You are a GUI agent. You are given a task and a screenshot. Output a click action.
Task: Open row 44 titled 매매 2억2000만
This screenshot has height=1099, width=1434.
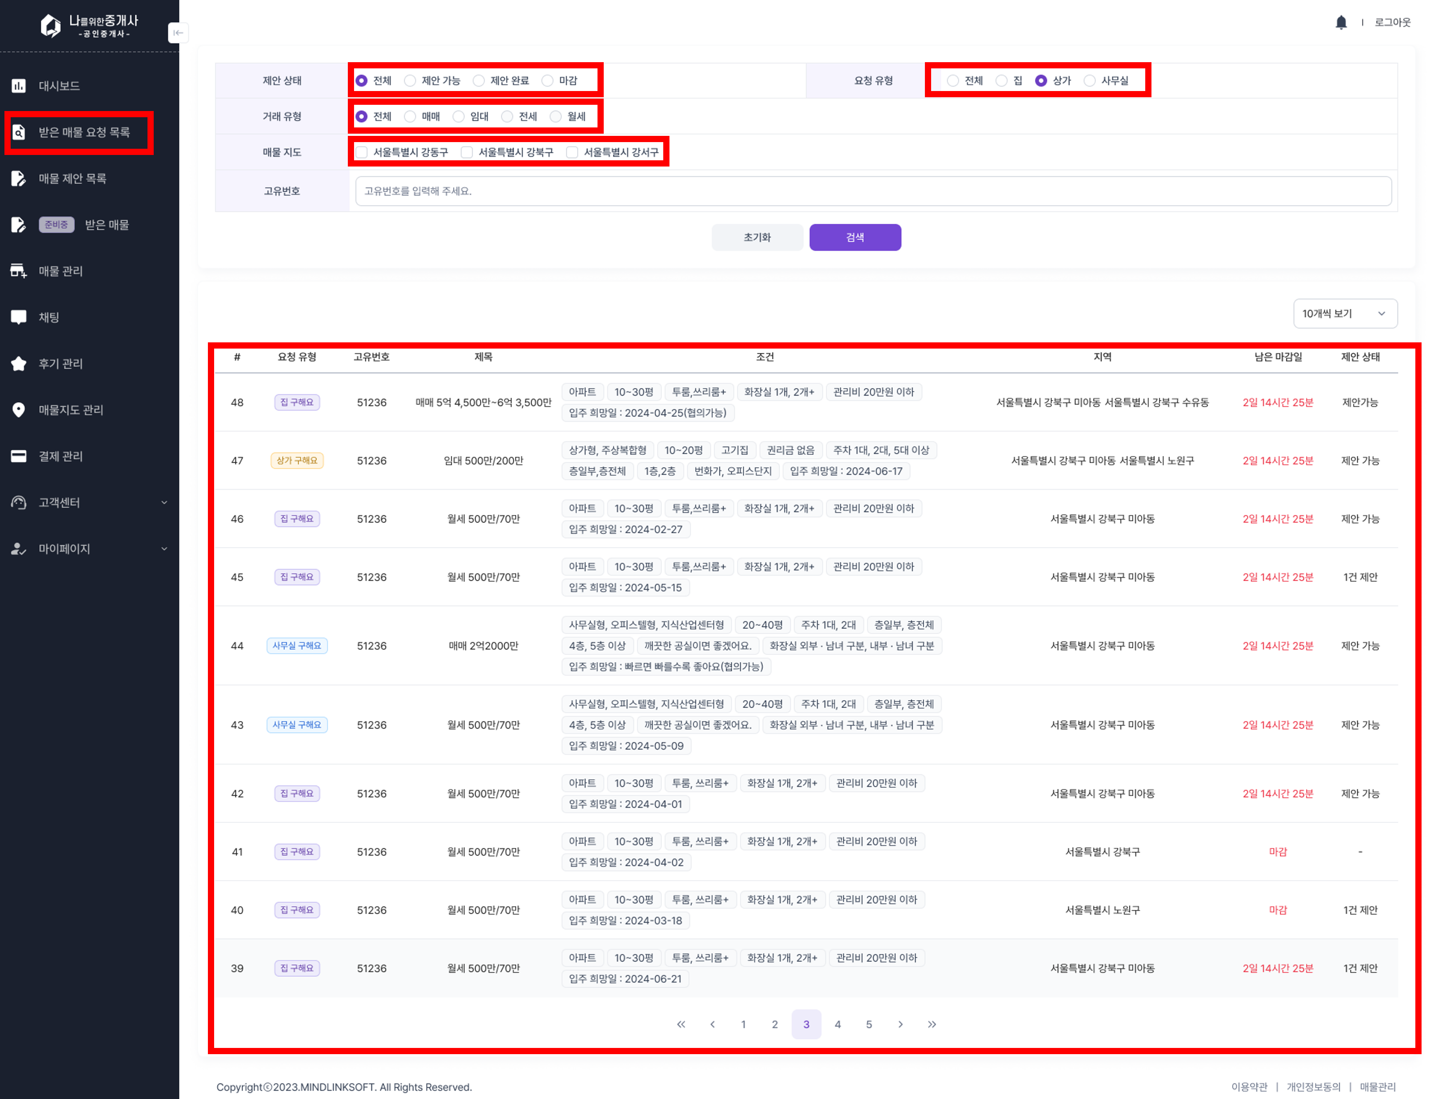pyautogui.click(x=484, y=646)
